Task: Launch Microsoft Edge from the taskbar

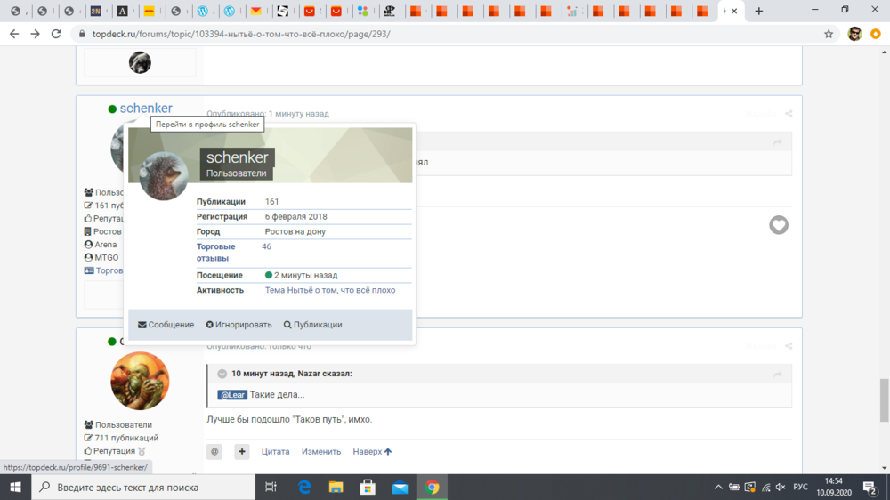Action: tap(304, 487)
